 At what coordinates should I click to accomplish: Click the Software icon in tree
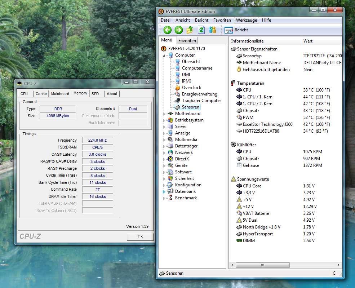(170, 172)
